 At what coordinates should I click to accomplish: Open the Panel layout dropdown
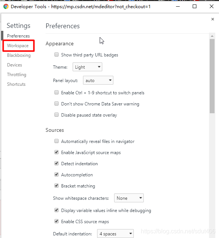98,80
